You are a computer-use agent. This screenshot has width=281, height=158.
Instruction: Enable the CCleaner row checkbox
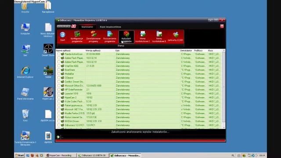59,78
